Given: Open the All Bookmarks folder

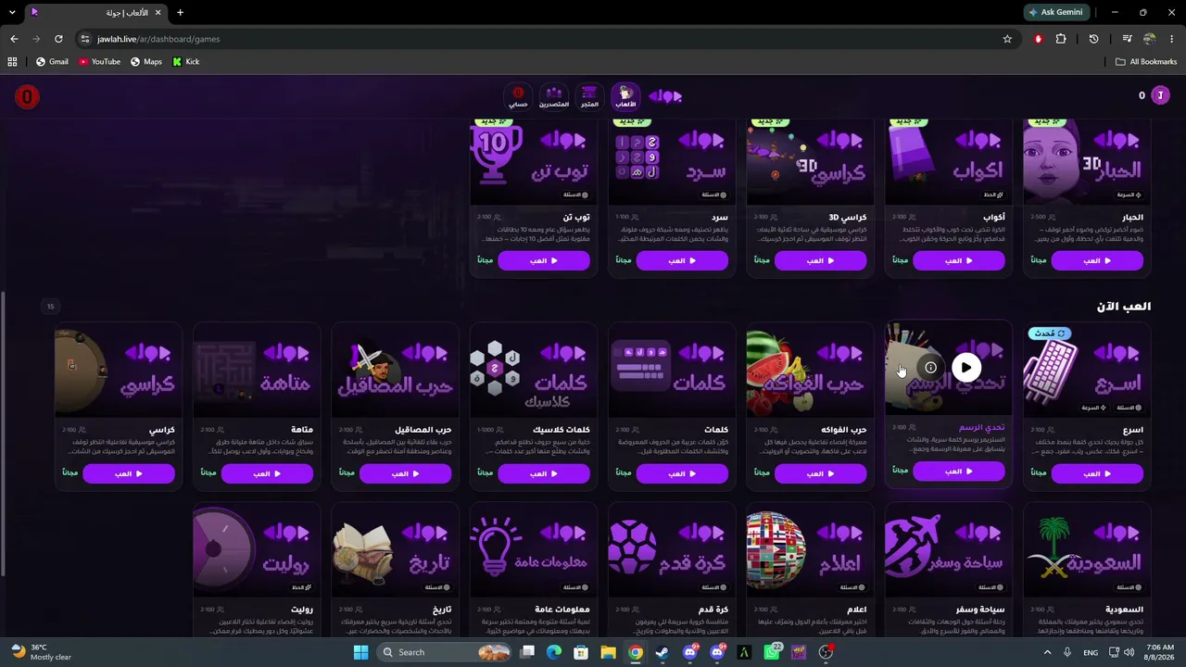Looking at the screenshot, I should point(1146,62).
